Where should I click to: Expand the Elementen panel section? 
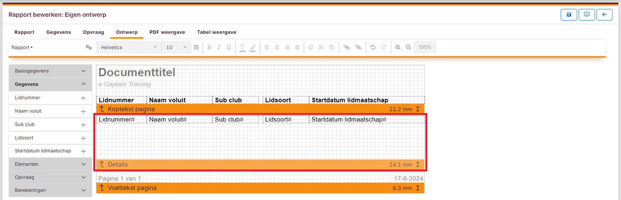[50, 164]
